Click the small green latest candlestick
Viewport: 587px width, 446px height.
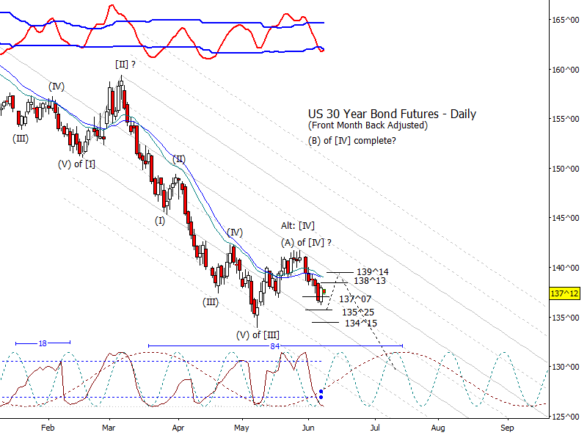(x=324, y=291)
